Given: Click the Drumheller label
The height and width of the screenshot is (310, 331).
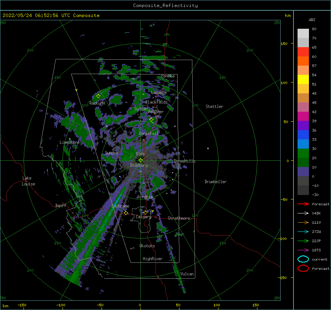Looking at the screenshot, I should [x=216, y=182].
